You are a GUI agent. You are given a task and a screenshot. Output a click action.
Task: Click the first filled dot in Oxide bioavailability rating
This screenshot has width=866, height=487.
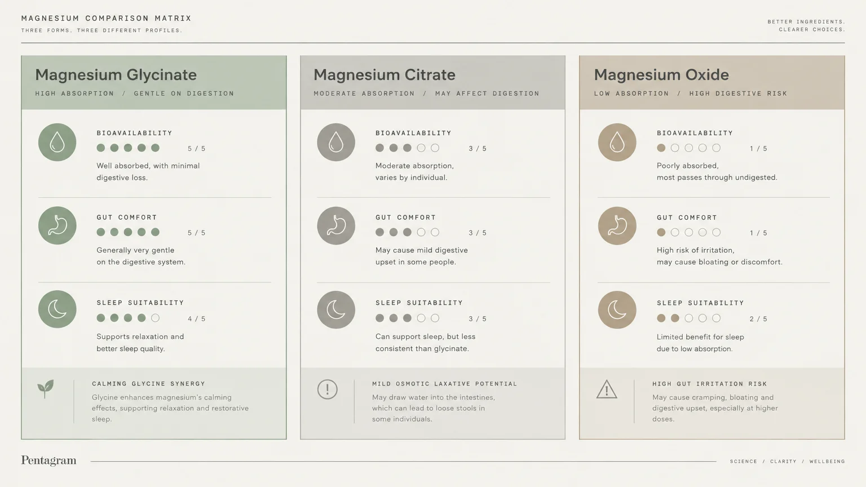click(x=661, y=148)
